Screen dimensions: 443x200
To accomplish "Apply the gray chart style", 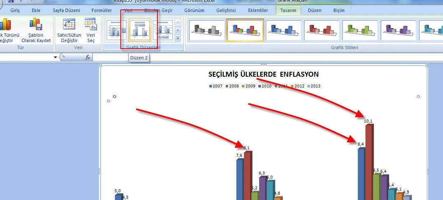I will click(x=207, y=30).
